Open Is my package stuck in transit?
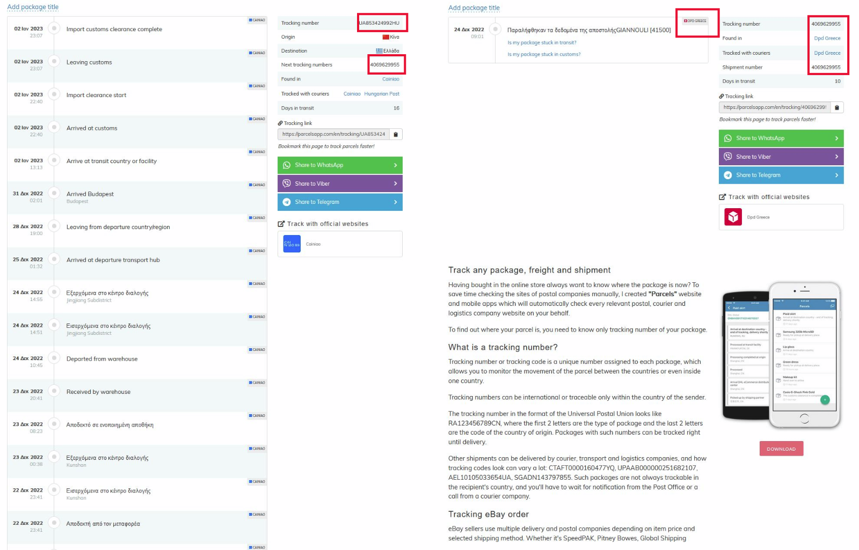This screenshot has height=550, width=859. (542, 42)
